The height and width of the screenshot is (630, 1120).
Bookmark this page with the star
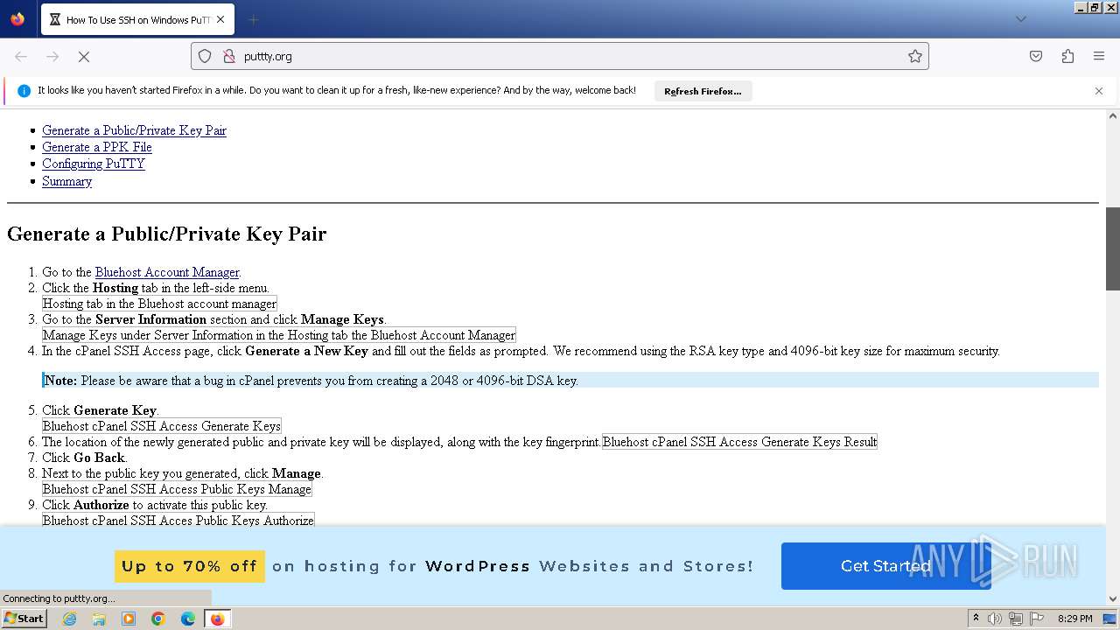click(x=915, y=56)
